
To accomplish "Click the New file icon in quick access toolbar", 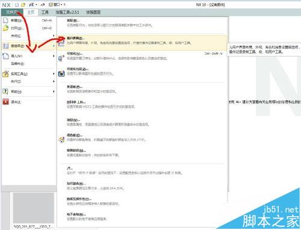I will pos(17,5).
